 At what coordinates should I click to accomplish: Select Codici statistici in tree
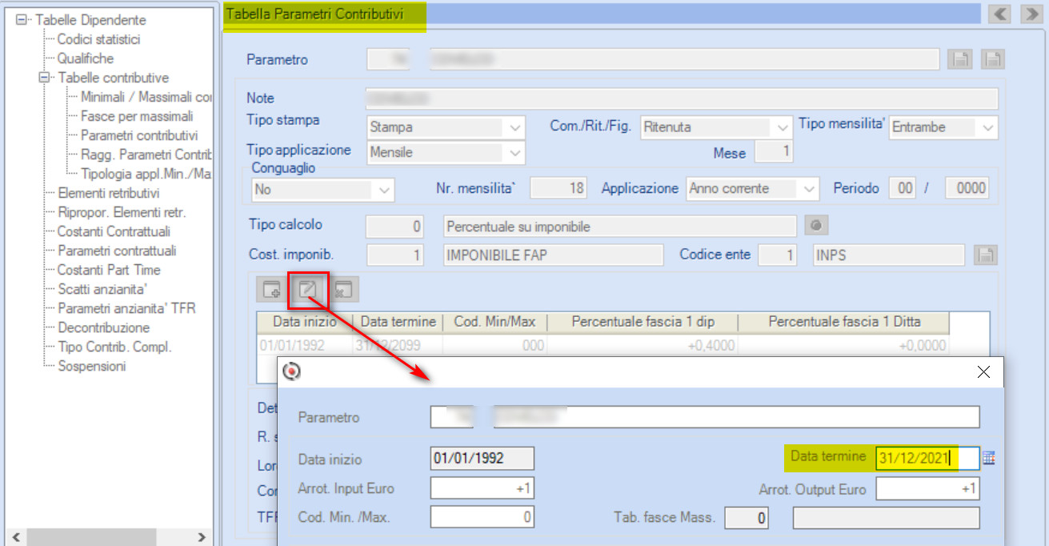[x=98, y=39]
